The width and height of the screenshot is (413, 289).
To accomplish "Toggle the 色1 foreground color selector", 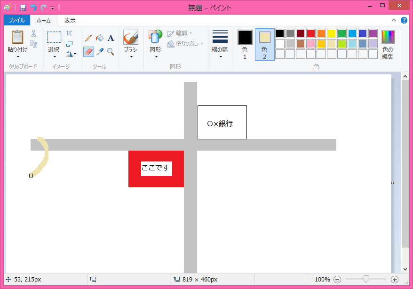I will click(x=245, y=45).
